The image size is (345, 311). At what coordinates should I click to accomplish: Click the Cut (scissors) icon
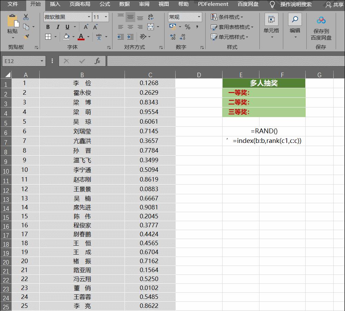click(25, 17)
